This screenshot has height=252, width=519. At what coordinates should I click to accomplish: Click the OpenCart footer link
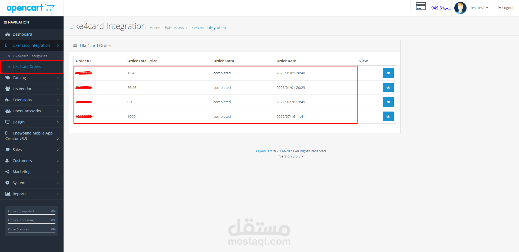(x=264, y=151)
